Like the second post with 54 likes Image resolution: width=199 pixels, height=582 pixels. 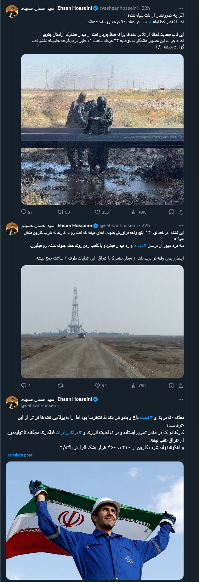(x=98, y=385)
